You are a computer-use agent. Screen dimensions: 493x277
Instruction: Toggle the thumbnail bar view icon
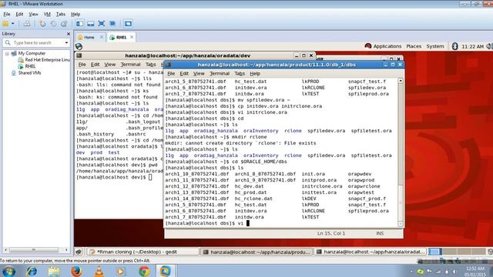point(91,24)
